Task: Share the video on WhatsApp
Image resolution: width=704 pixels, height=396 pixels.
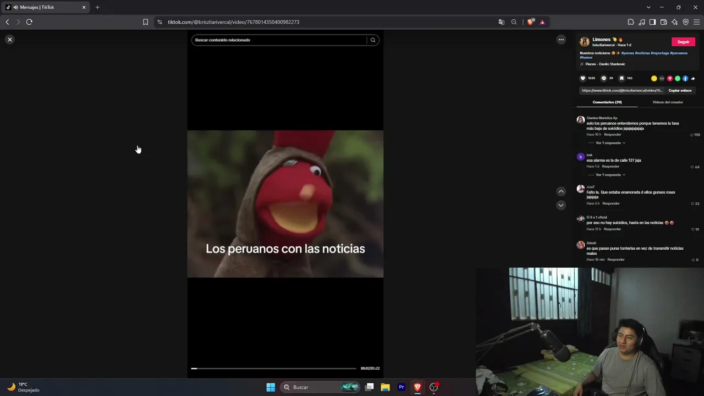Action: [677, 79]
